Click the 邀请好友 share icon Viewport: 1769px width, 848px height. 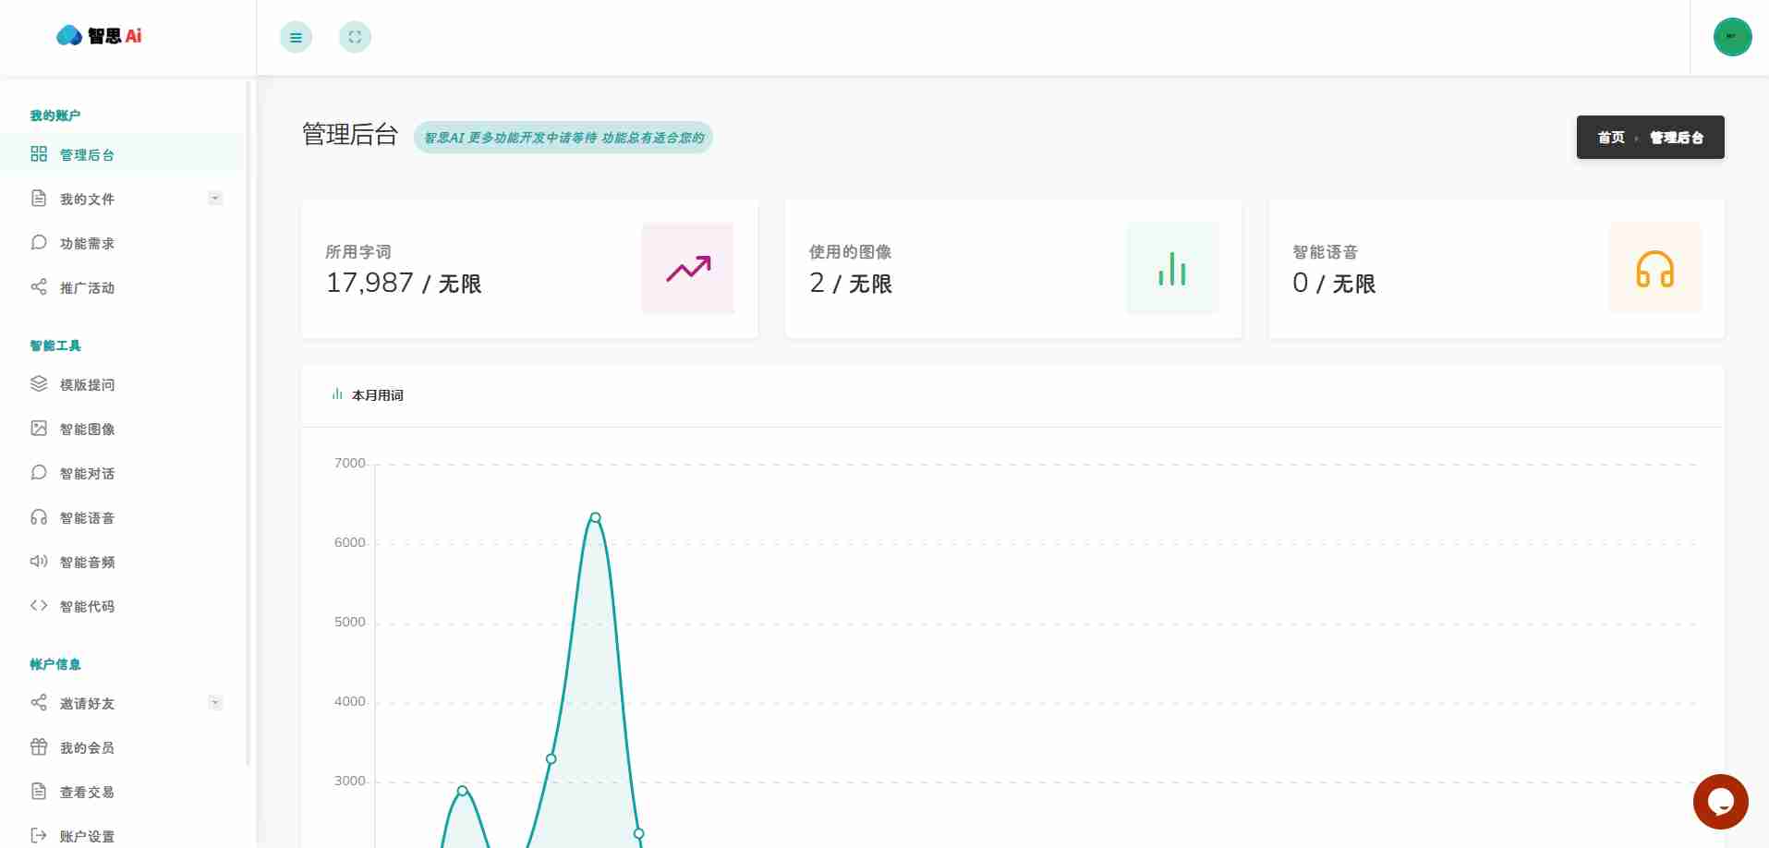39,703
